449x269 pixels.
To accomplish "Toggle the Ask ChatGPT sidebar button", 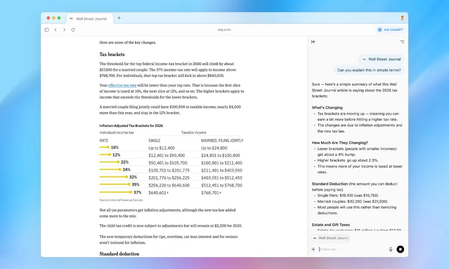I will coord(390,30).
